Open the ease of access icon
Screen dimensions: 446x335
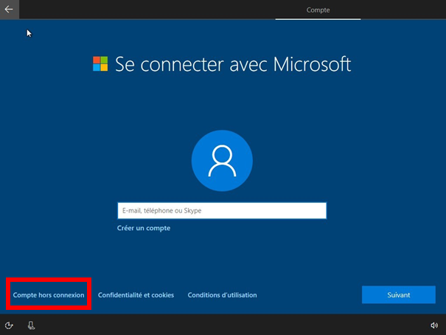9,325
